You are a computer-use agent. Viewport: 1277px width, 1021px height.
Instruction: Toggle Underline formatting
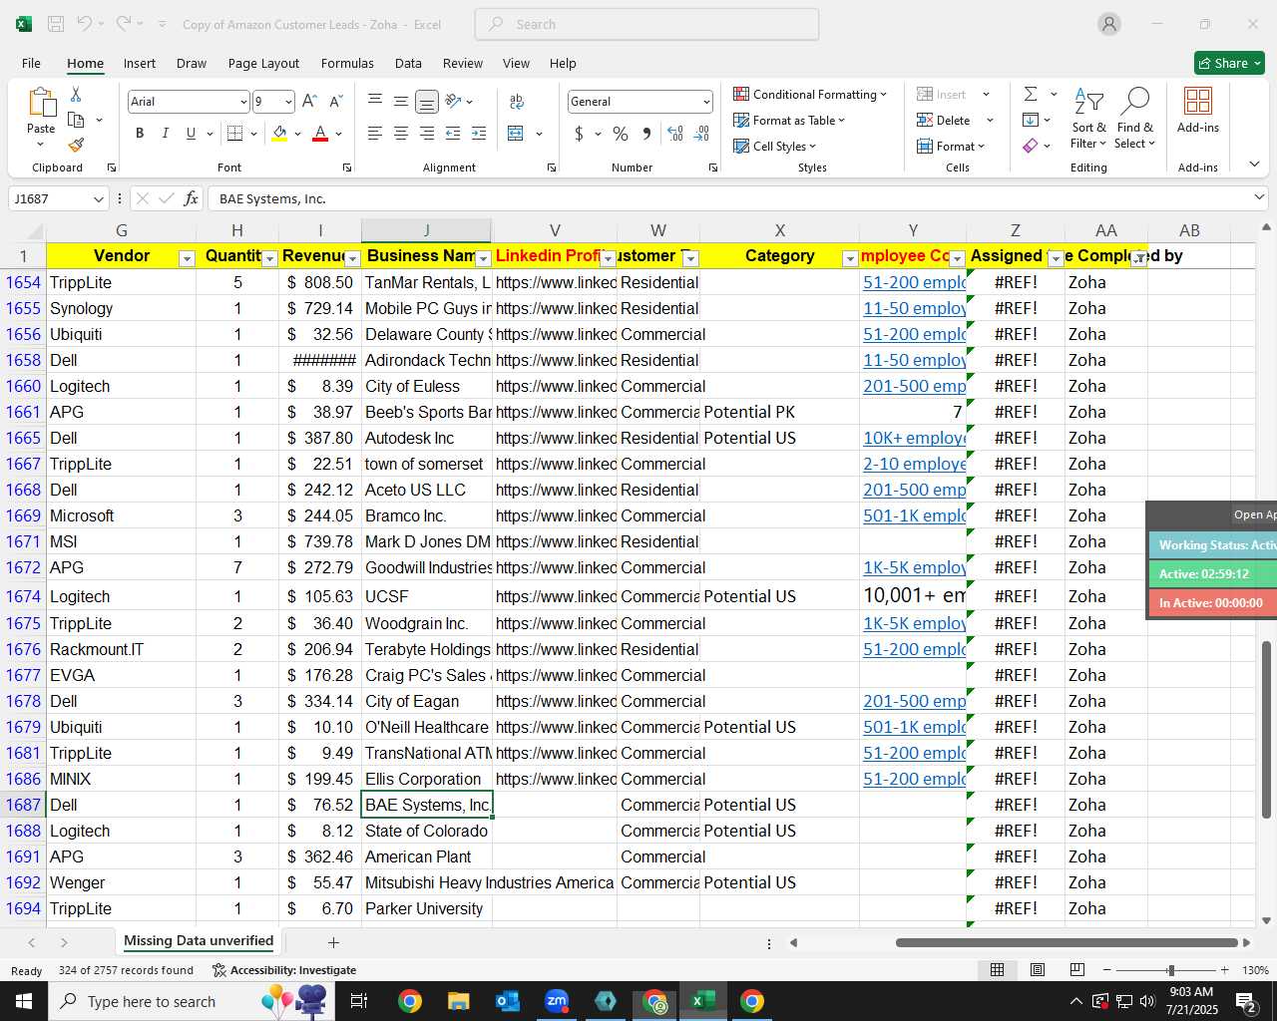(x=191, y=134)
